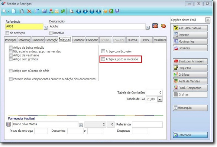Click the green arrows toolbar icon
This screenshot has height=147, width=217.
point(63,11)
